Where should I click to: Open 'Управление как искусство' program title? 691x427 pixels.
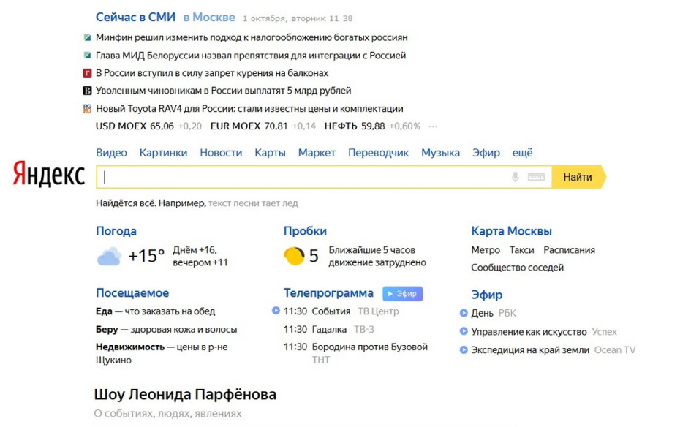[529, 332]
